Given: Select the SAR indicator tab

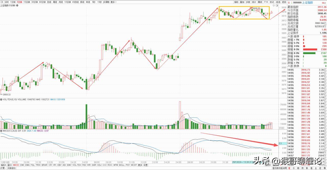Looking at the screenshot, I should pyautogui.click(x=94, y=165).
